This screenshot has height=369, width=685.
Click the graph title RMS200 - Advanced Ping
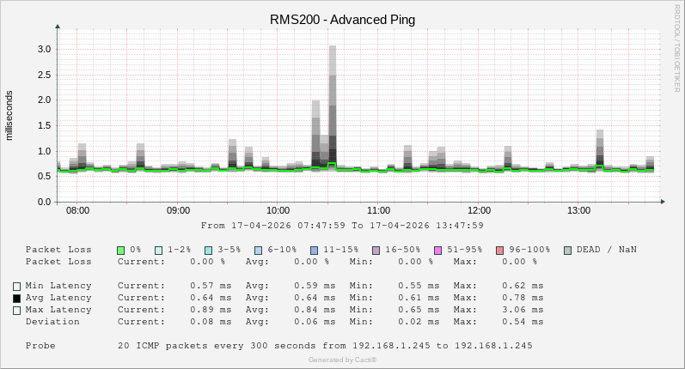click(342, 20)
